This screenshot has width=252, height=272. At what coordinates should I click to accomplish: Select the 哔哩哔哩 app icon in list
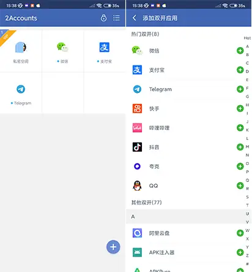pos(137,128)
